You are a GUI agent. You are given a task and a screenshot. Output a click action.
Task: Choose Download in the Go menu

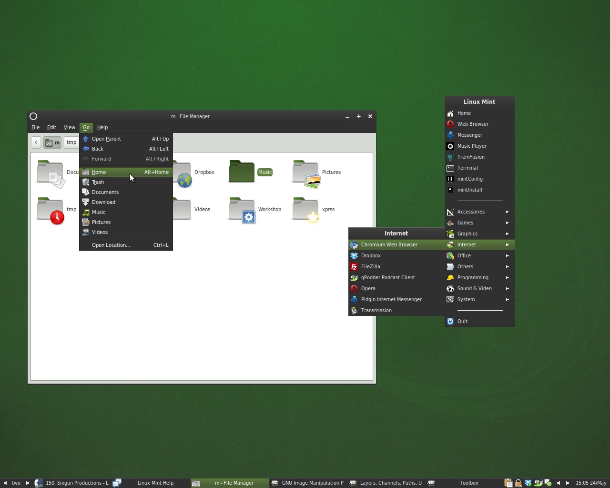(126, 202)
